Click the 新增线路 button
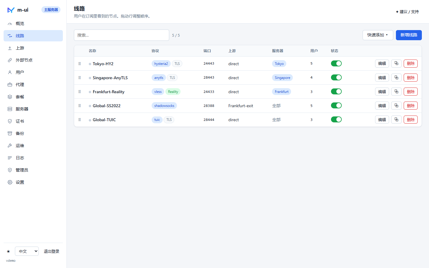The image size is (429, 268). (x=409, y=35)
